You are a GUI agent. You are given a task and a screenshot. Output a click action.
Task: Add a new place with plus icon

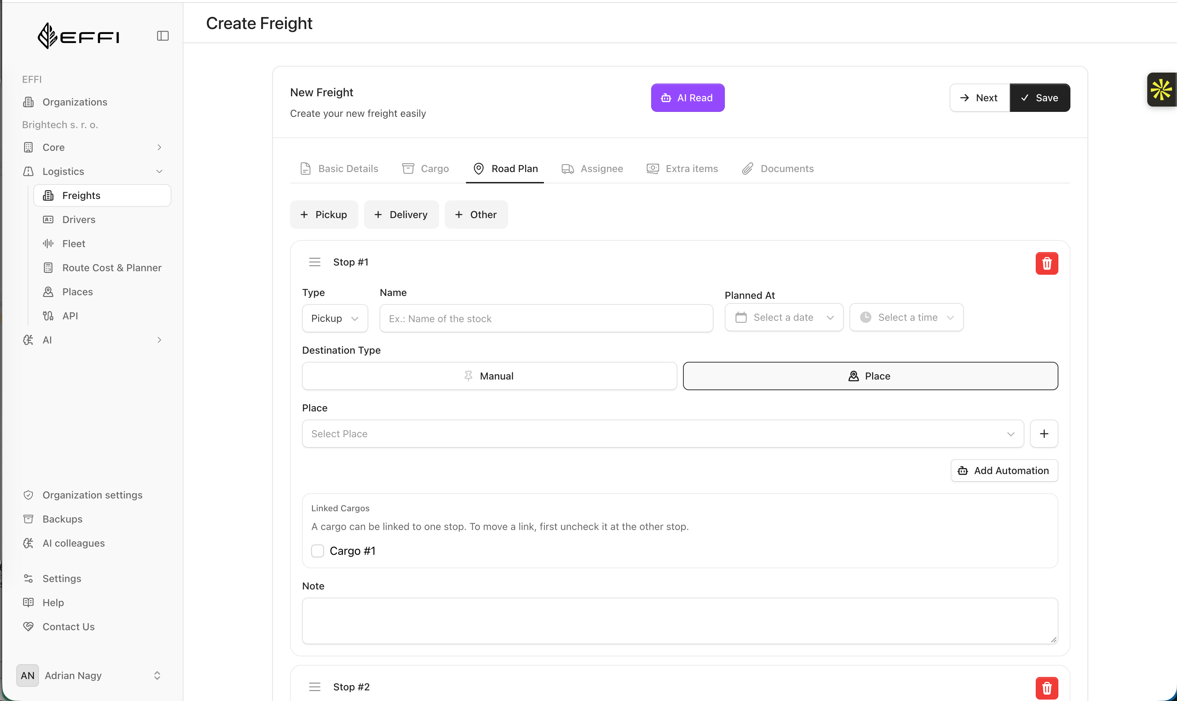point(1044,434)
